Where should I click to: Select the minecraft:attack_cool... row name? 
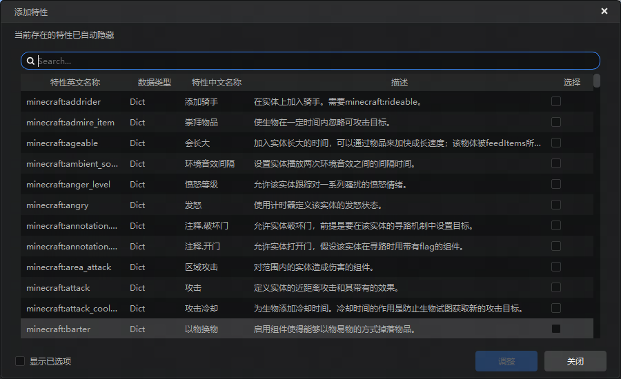pos(72,308)
